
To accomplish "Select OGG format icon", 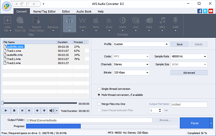I will 149,21.
